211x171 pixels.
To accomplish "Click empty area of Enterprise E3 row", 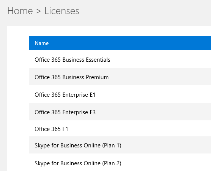I will pos(153,112).
